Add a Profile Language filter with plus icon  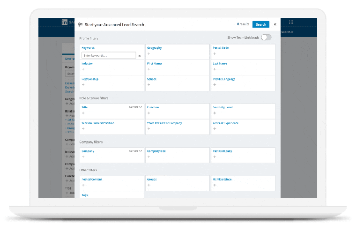(x=215, y=85)
